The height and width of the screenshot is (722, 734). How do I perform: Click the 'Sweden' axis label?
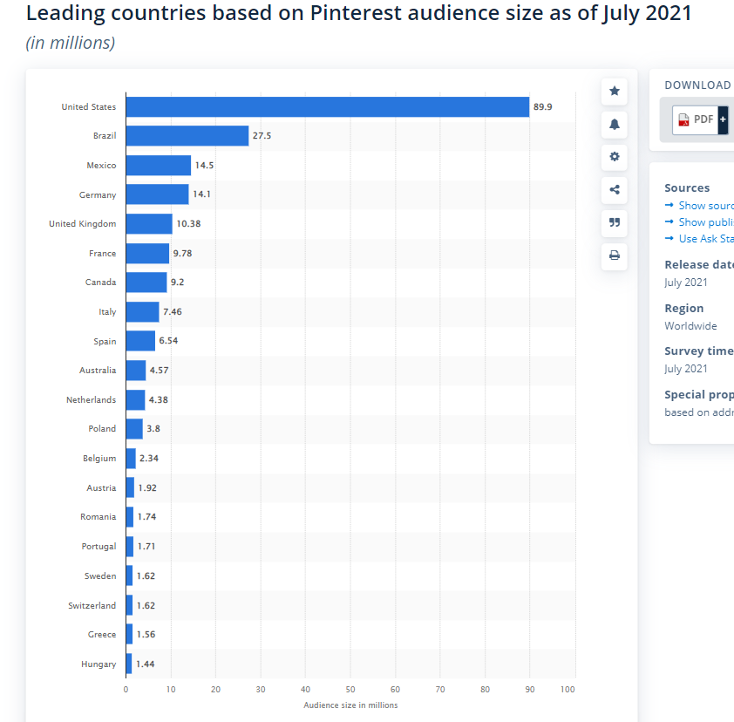pyautogui.click(x=100, y=576)
